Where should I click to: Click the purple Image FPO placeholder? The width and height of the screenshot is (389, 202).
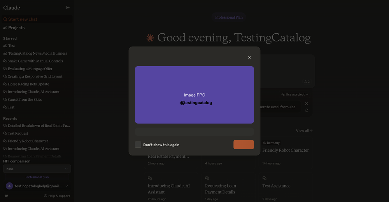click(194, 95)
